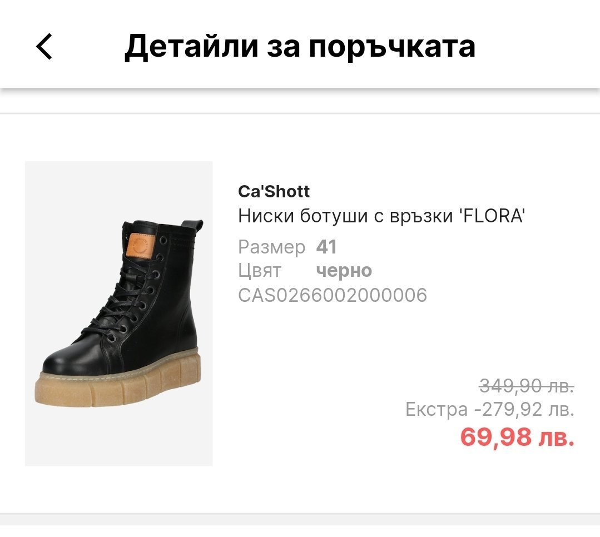Screen dimensions: 600x537
Task: Tap the 'Размер' size label
Action: click(271, 247)
